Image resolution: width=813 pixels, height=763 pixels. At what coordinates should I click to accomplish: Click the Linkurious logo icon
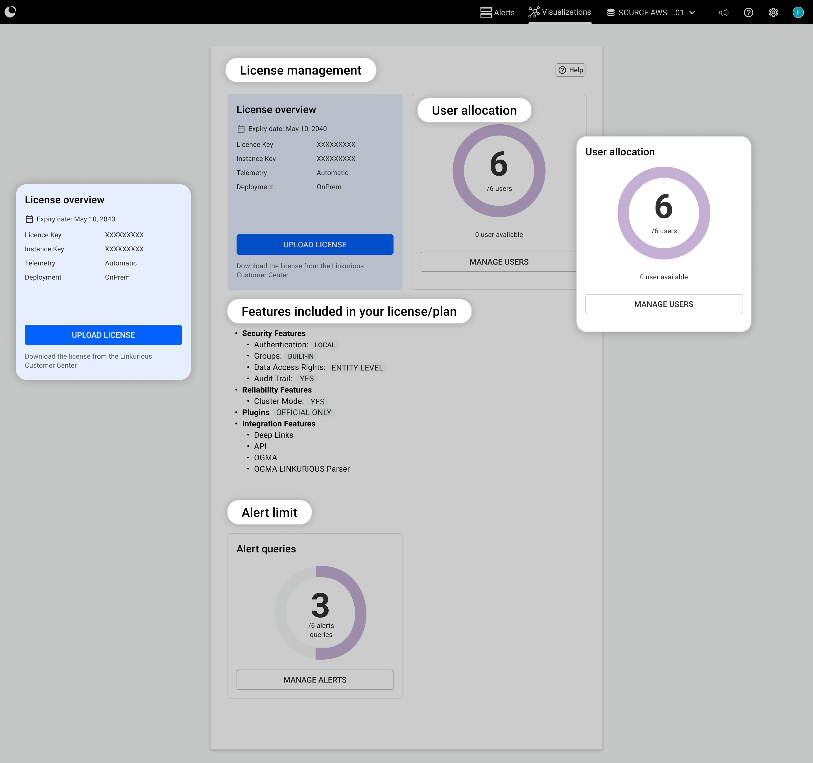pos(10,12)
